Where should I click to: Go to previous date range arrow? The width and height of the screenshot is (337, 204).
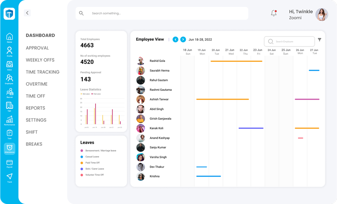[175, 39]
